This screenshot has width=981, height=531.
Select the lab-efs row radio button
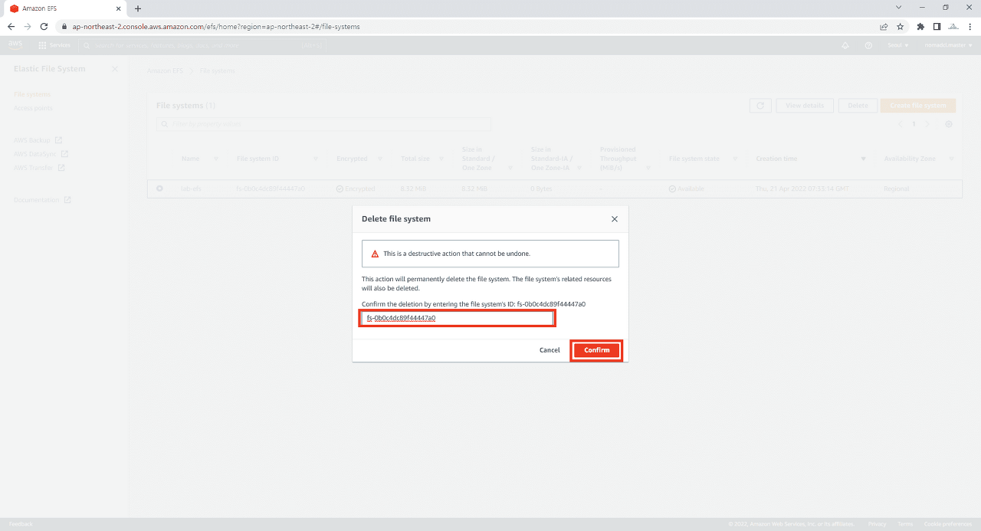159,188
